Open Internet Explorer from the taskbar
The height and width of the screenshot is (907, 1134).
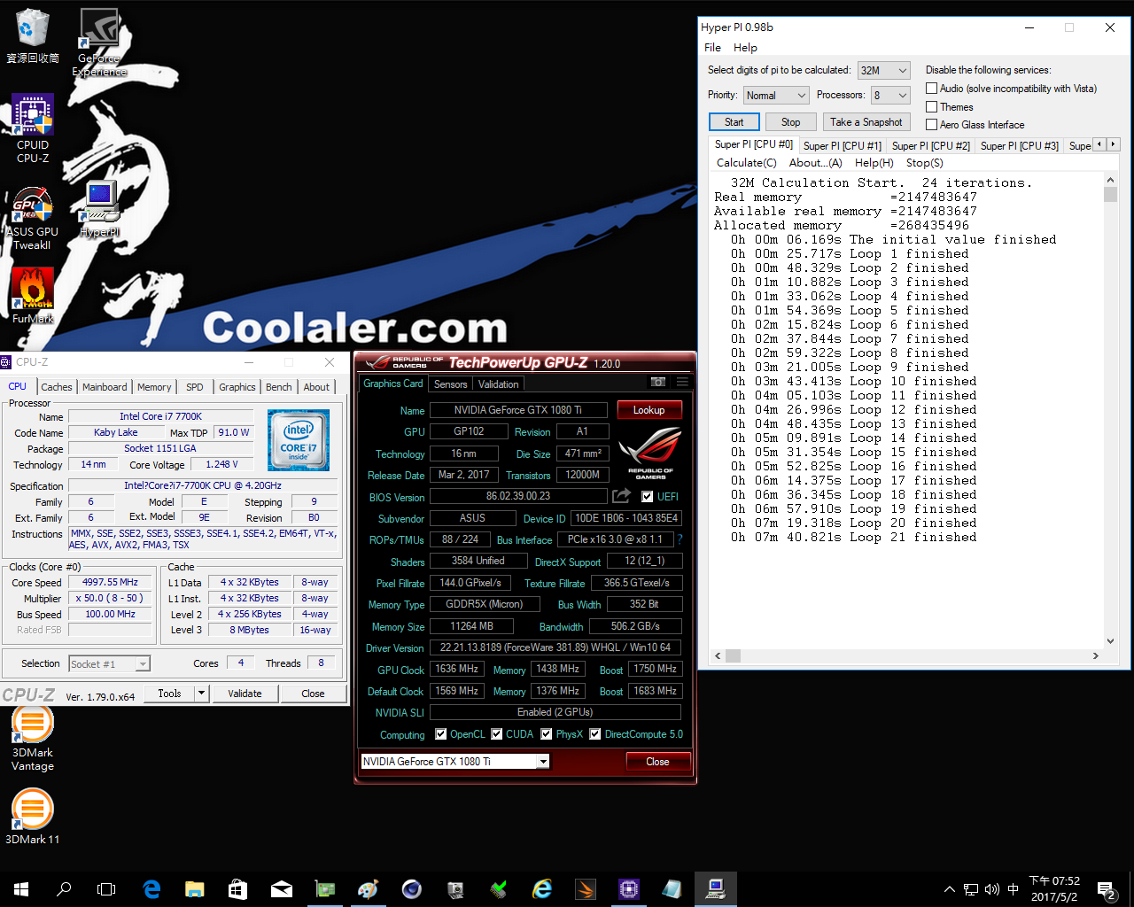(542, 889)
